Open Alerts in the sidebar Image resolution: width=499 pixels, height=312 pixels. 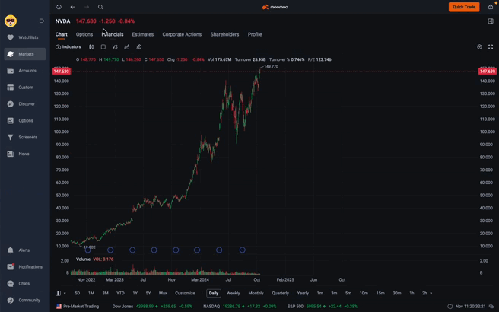click(x=25, y=250)
